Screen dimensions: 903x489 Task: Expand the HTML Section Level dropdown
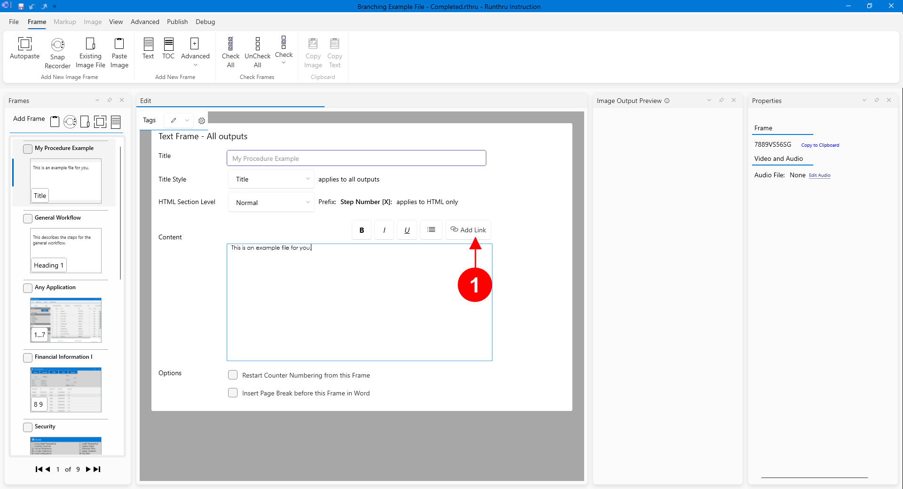(x=271, y=203)
